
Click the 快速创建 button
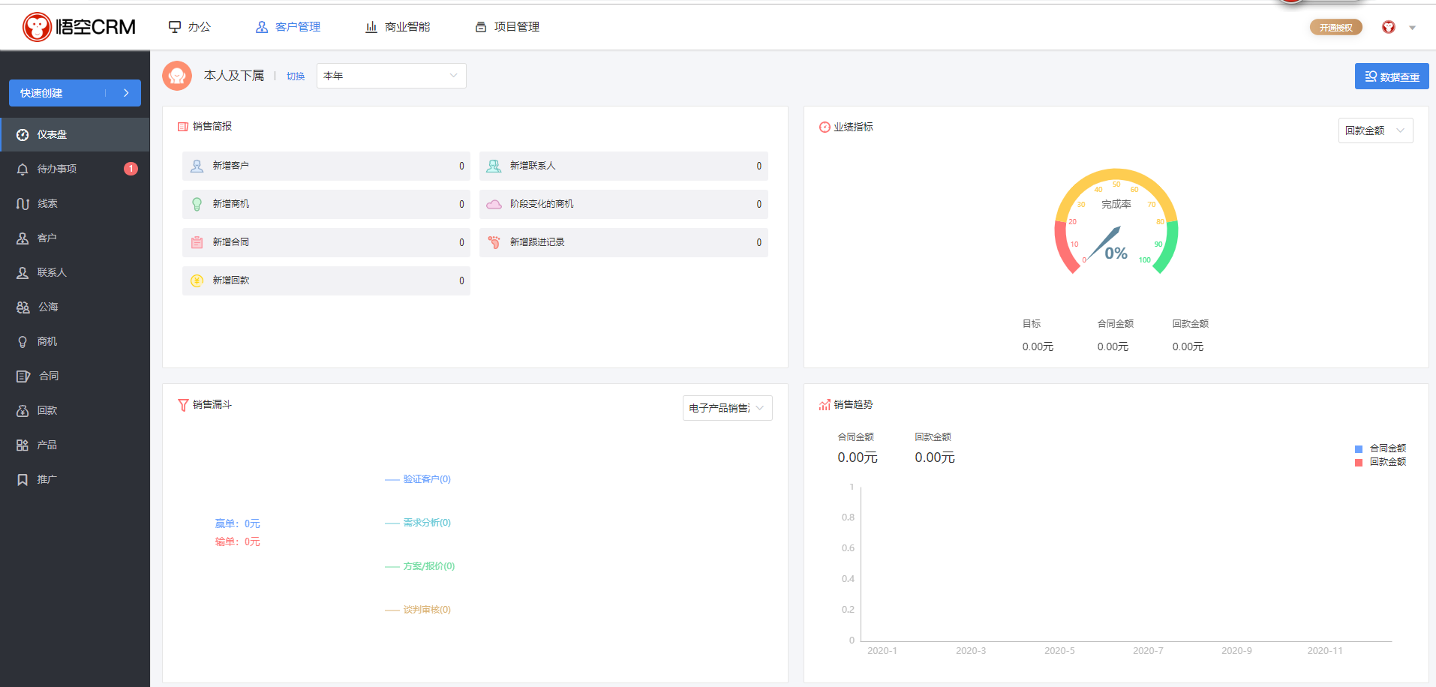pyautogui.click(x=75, y=93)
